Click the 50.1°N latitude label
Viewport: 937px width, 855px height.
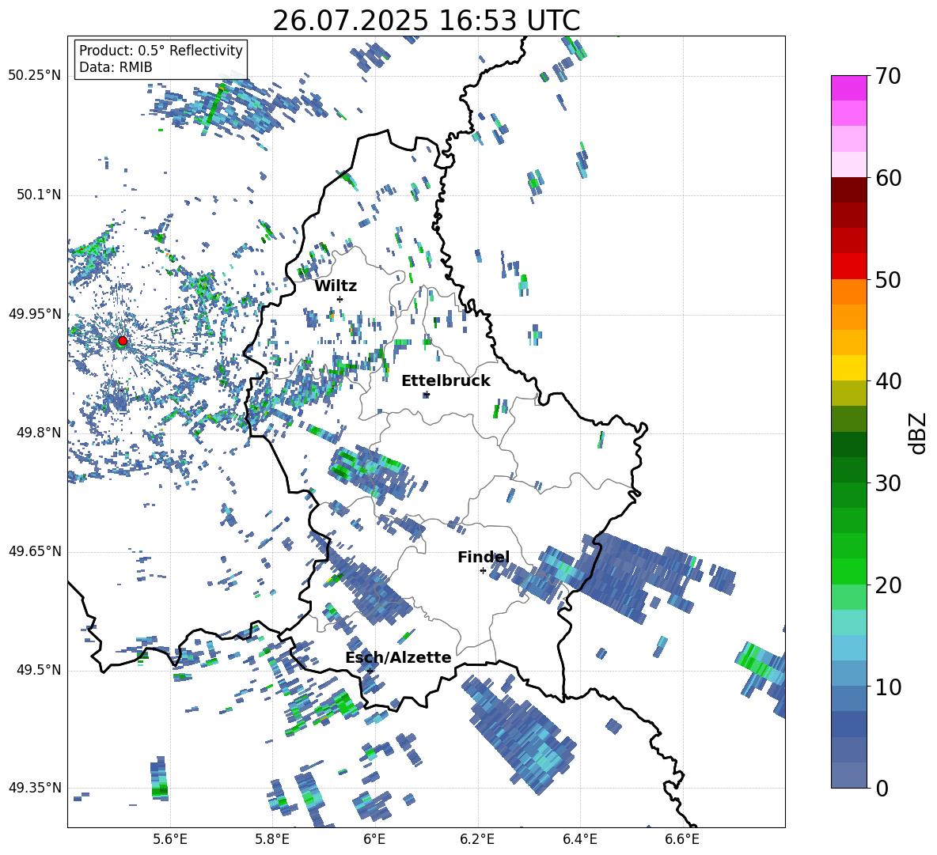39,195
